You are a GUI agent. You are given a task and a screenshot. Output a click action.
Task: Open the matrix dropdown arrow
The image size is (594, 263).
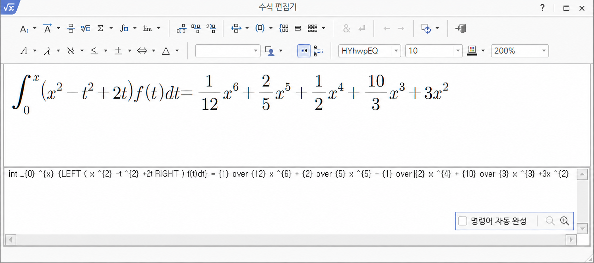(324, 29)
